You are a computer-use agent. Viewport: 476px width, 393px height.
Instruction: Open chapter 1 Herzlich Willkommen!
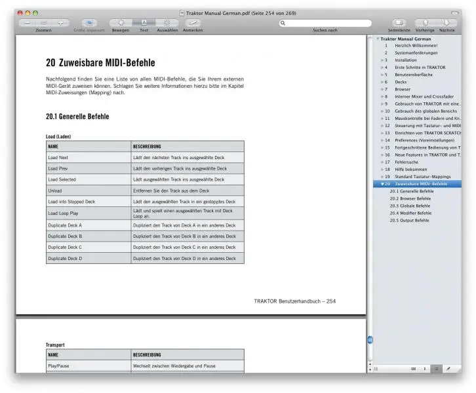click(x=416, y=46)
